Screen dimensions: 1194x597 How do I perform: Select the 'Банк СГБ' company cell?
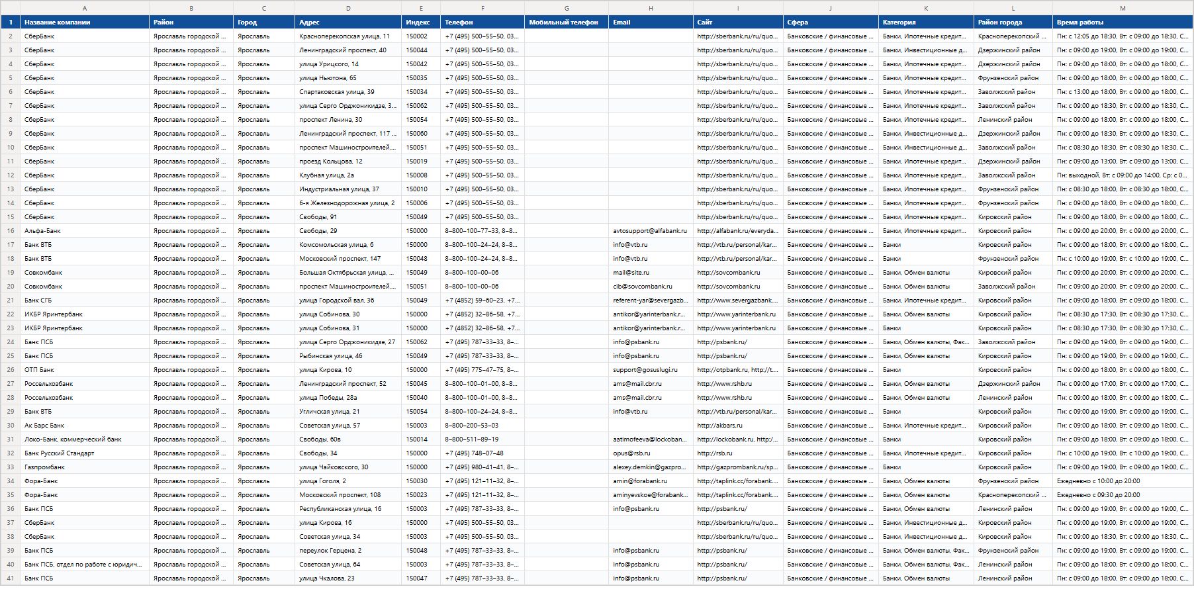[85, 300]
